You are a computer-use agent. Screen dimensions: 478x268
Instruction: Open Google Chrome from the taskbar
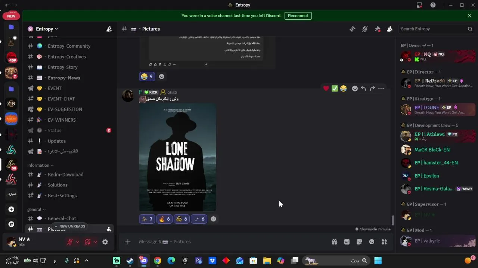[x=158, y=261]
